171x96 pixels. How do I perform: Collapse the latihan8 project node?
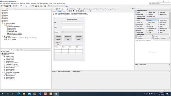[1, 22]
